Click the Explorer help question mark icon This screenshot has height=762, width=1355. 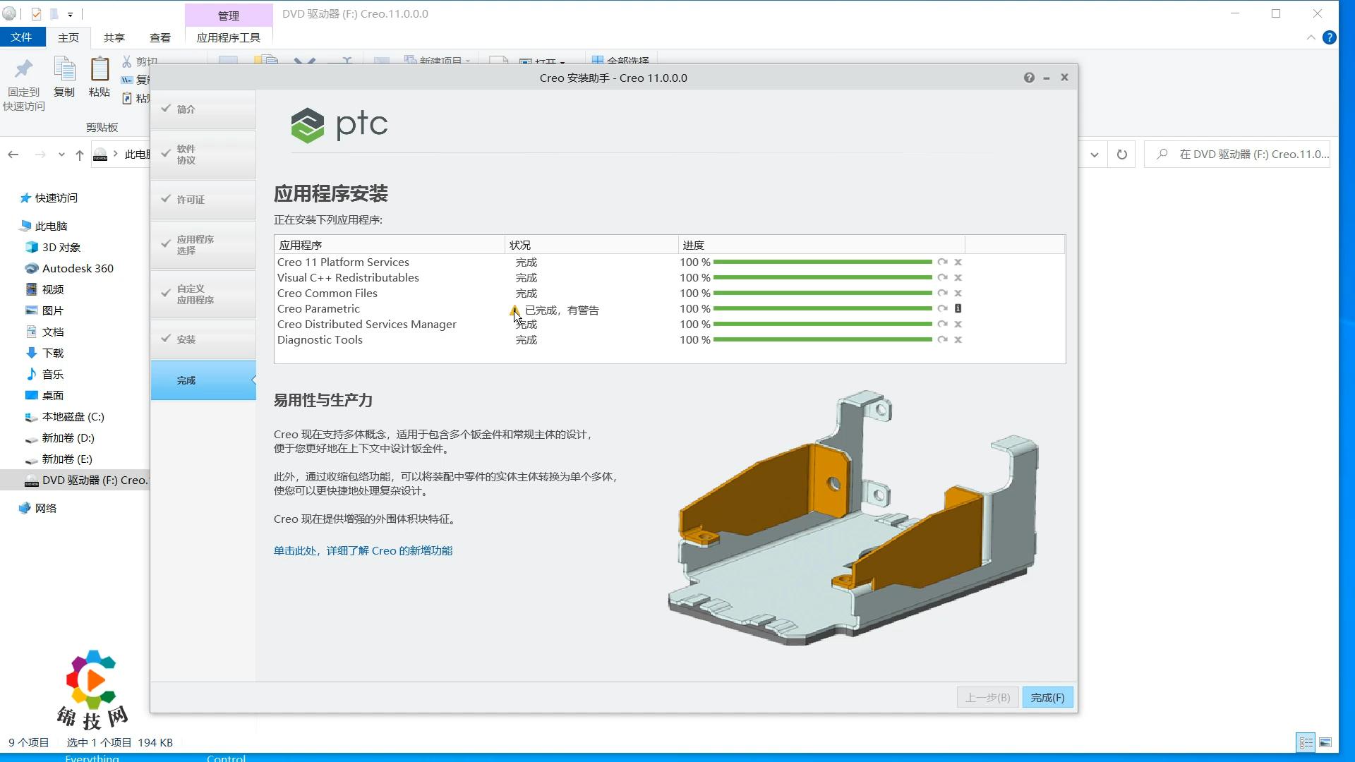tap(1329, 37)
